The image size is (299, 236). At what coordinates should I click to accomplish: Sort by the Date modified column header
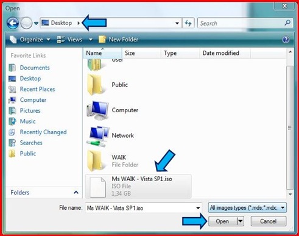pyautogui.click(x=225, y=53)
